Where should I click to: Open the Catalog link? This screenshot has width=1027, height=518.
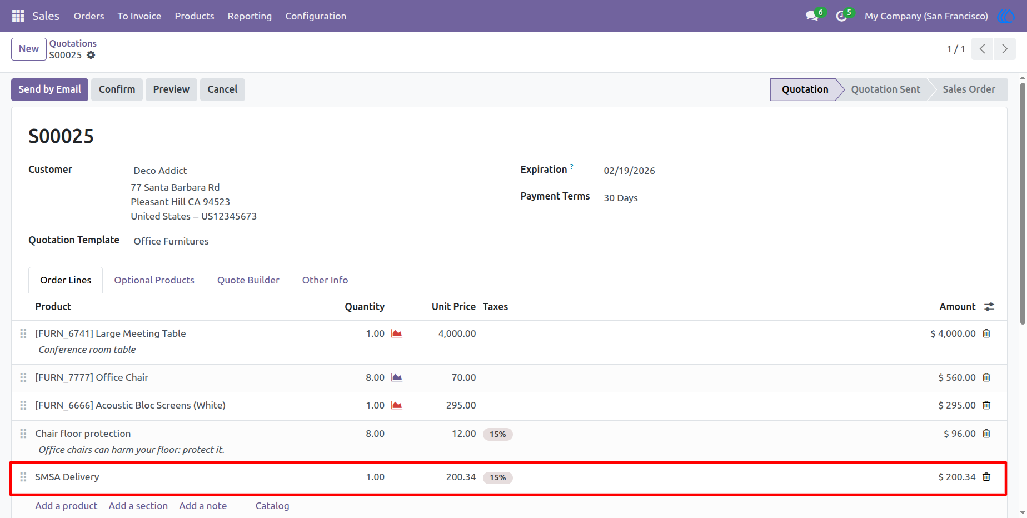[x=272, y=506]
